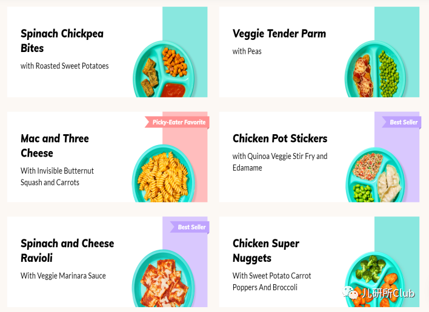This screenshot has height=312, width=429.
Task: Click the WeChat logo watermark
Action: click(x=350, y=293)
